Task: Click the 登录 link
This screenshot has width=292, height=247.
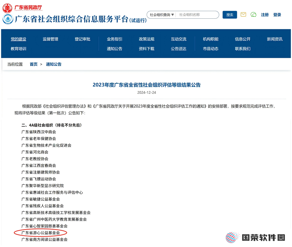Action: coord(277,15)
